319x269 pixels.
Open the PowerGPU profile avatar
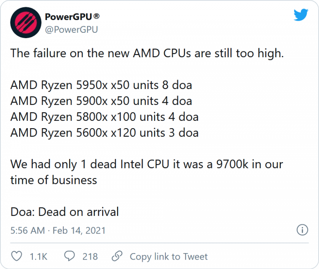pos(26,23)
